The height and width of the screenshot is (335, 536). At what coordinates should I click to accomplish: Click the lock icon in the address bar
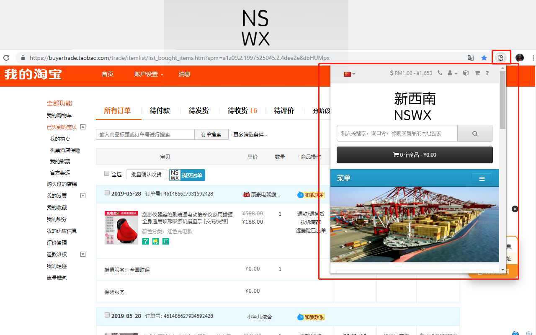pyautogui.click(x=23, y=58)
